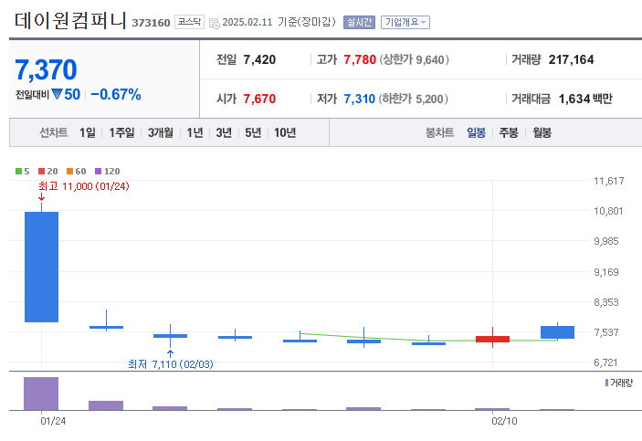Click the green 5-day moving average swatch

pos(18,171)
